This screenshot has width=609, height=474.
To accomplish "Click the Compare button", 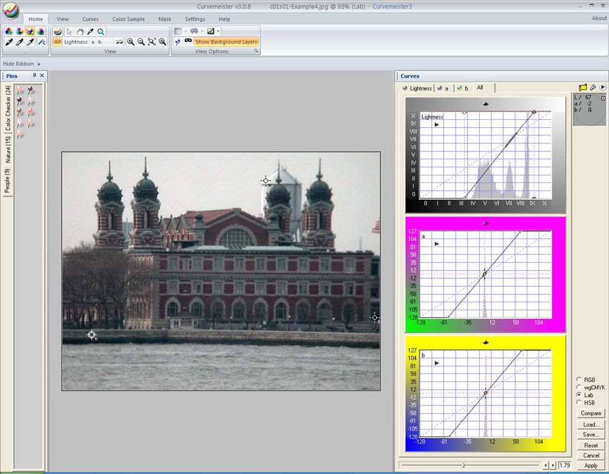I will tap(590, 413).
